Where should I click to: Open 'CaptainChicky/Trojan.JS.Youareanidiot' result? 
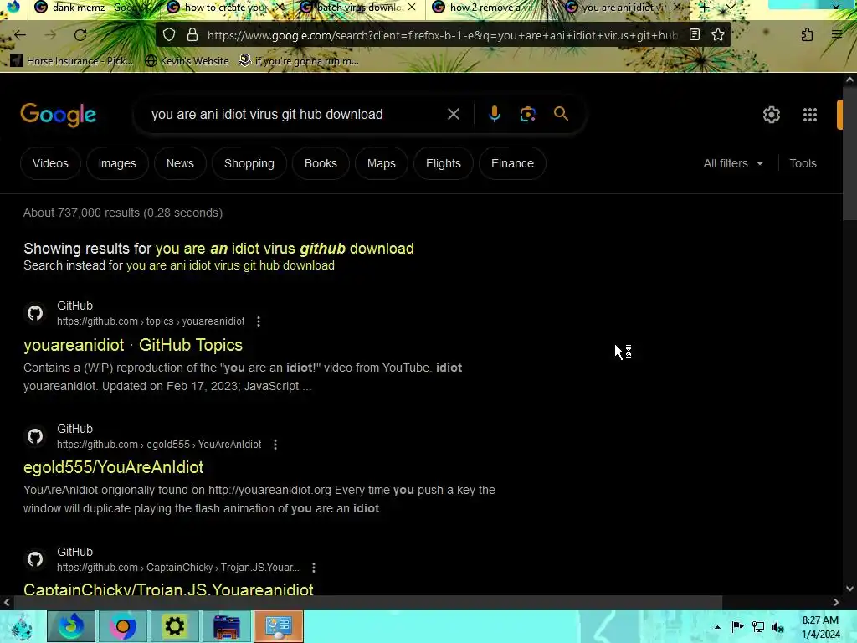(168, 589)
